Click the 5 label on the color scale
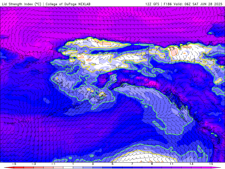Viewport: 225px width, 169px height. pos(112,164)
